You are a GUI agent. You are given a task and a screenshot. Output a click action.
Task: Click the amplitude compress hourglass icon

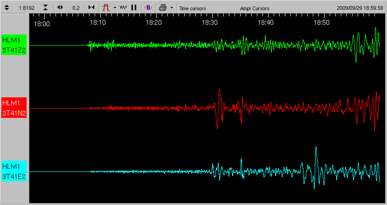pyautogui.click(x=45, y=7)
